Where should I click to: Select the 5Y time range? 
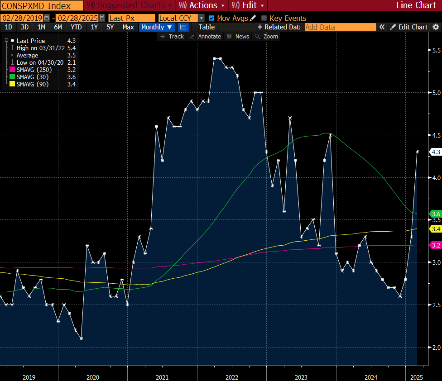pos(110,27)
